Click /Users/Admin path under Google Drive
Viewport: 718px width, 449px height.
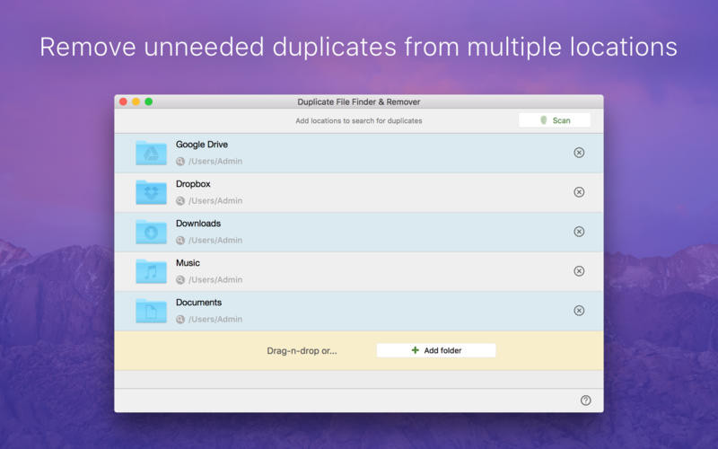[x=215, y=162]
